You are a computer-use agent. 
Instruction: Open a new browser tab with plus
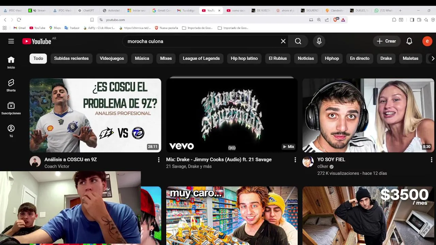point(400,11)
